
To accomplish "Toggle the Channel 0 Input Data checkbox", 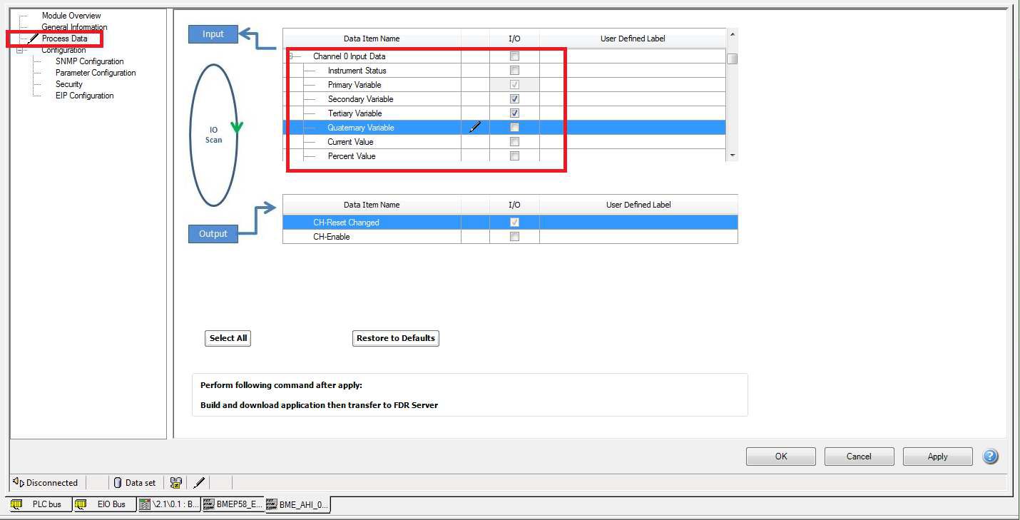I will [514, 56].
